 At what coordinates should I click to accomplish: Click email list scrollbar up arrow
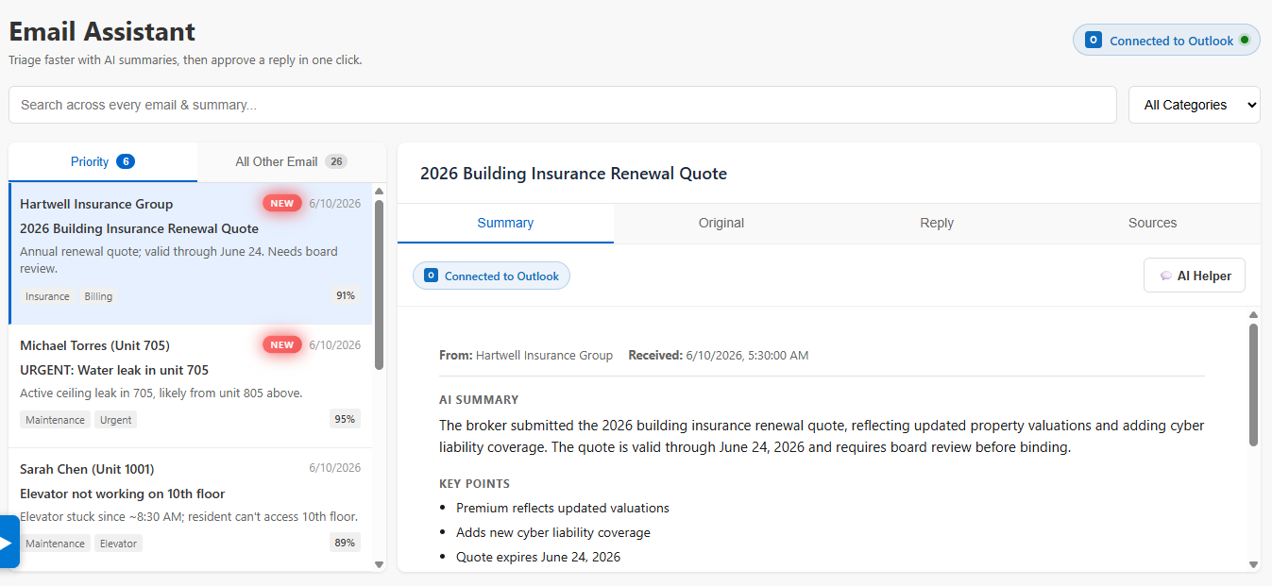click(x=380, y=191)
